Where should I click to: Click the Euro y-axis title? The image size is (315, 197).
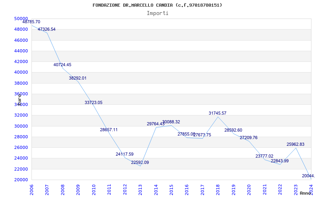point(19,99)
